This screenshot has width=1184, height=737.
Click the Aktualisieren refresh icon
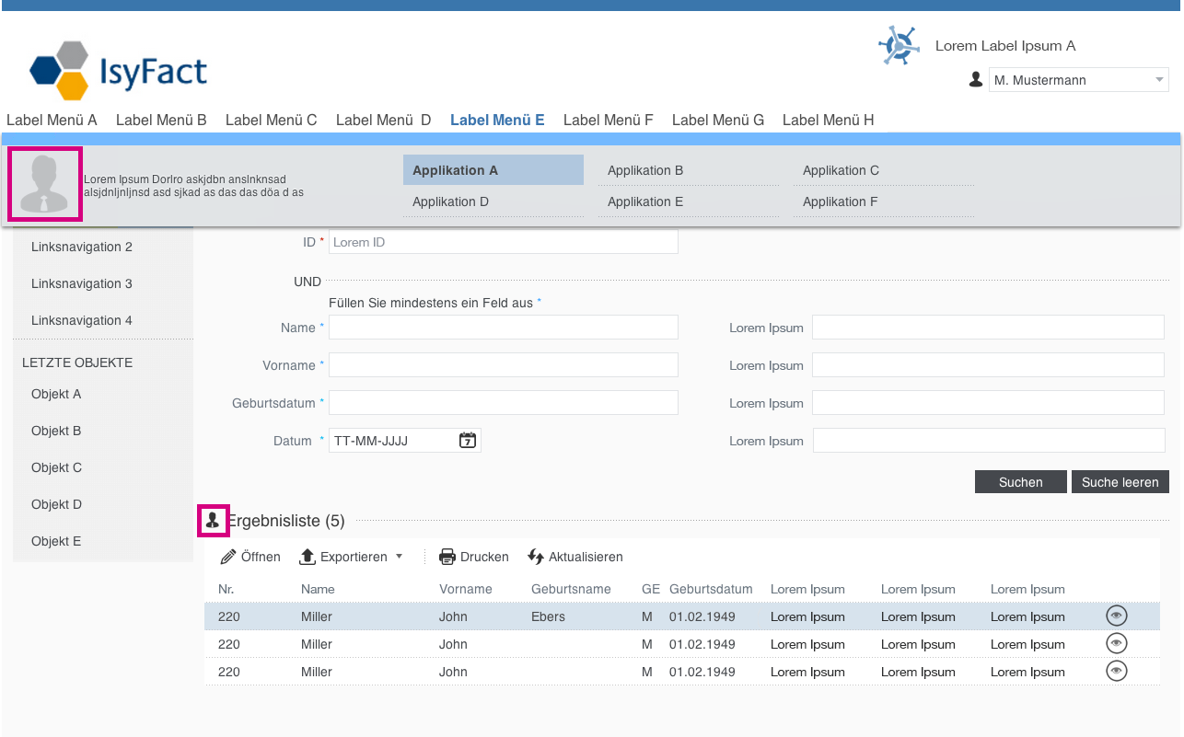536,557
